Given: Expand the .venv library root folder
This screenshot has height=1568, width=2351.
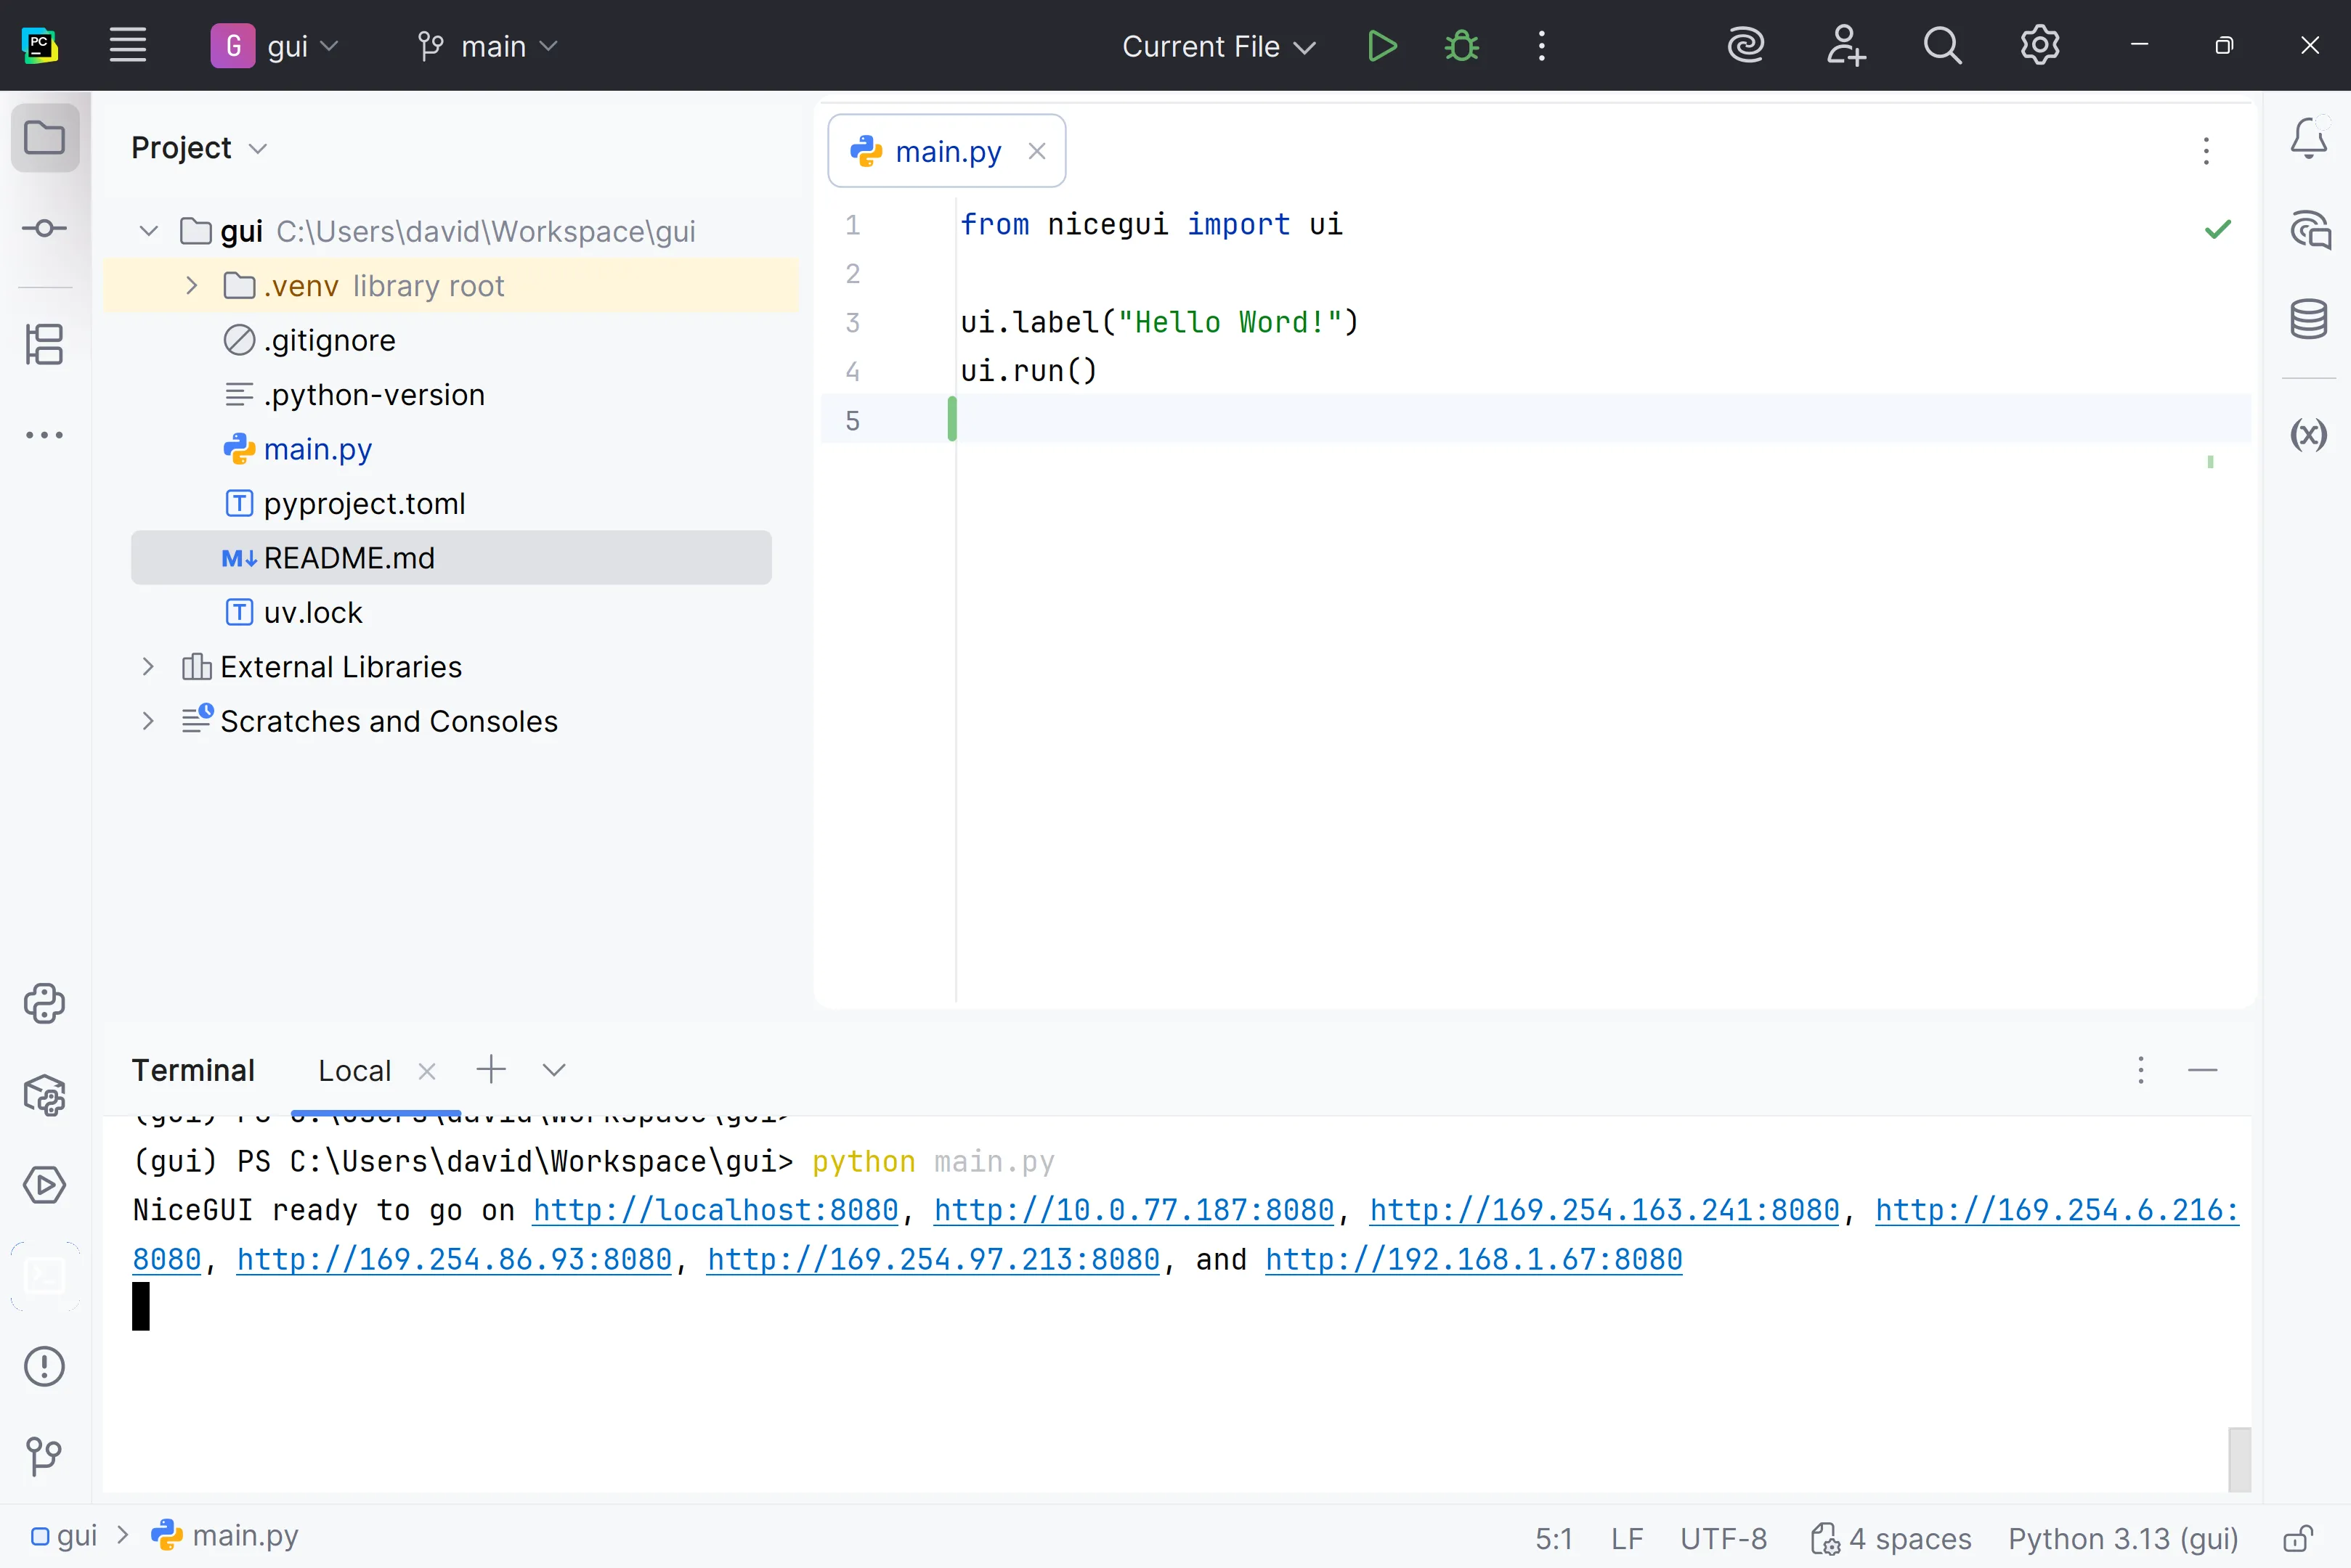Looking at the screenshot, I should coord(191,286).
